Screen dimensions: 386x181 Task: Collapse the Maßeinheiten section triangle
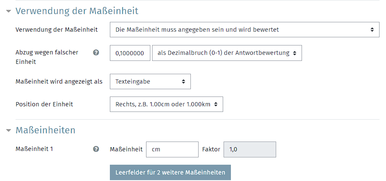pyautogui.click(x=9, y=130)
